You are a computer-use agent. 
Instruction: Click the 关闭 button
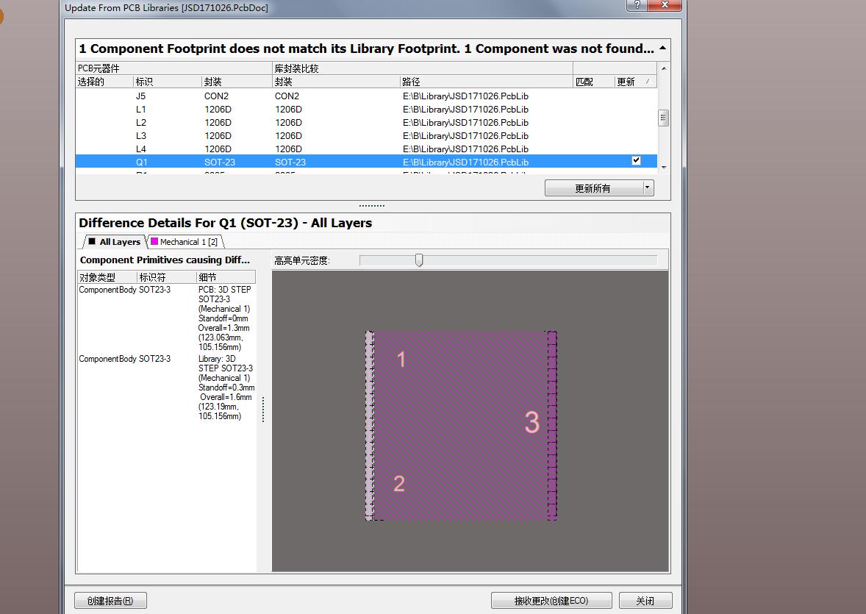pyautogui.click(x=645, y=601)
